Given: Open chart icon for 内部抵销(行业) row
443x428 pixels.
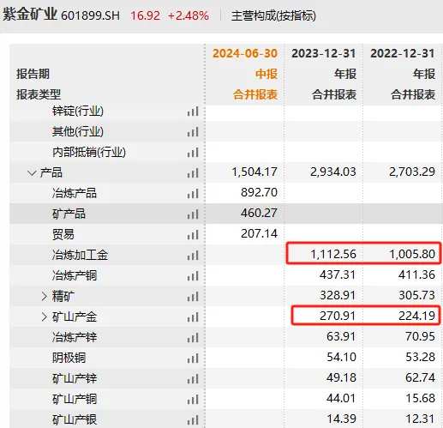Looking at the screenshot, I should 193,153.
